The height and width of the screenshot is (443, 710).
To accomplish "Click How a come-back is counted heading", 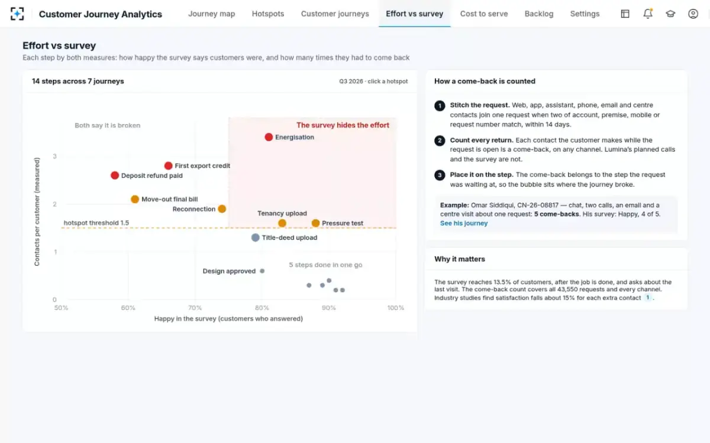I will coord(485,82).
